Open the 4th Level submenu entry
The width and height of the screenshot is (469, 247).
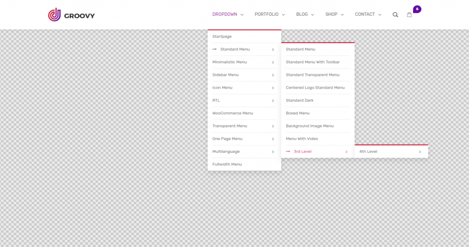click(x=368, y=151)
